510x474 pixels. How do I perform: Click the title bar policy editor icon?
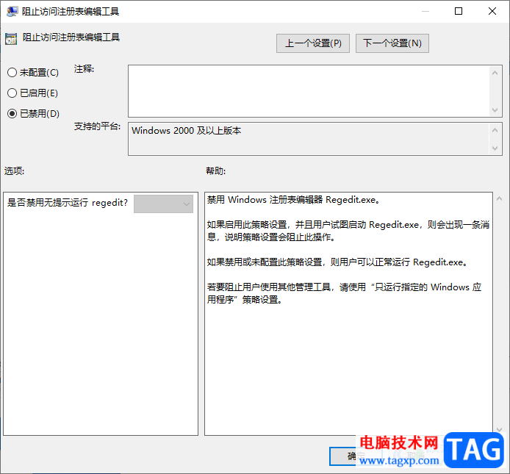[x=12, y=11]
